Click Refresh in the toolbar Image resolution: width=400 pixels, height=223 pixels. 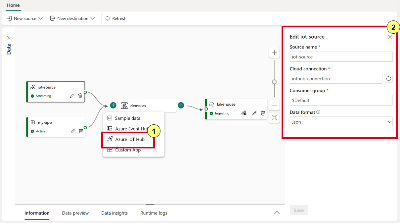[116, 18]
